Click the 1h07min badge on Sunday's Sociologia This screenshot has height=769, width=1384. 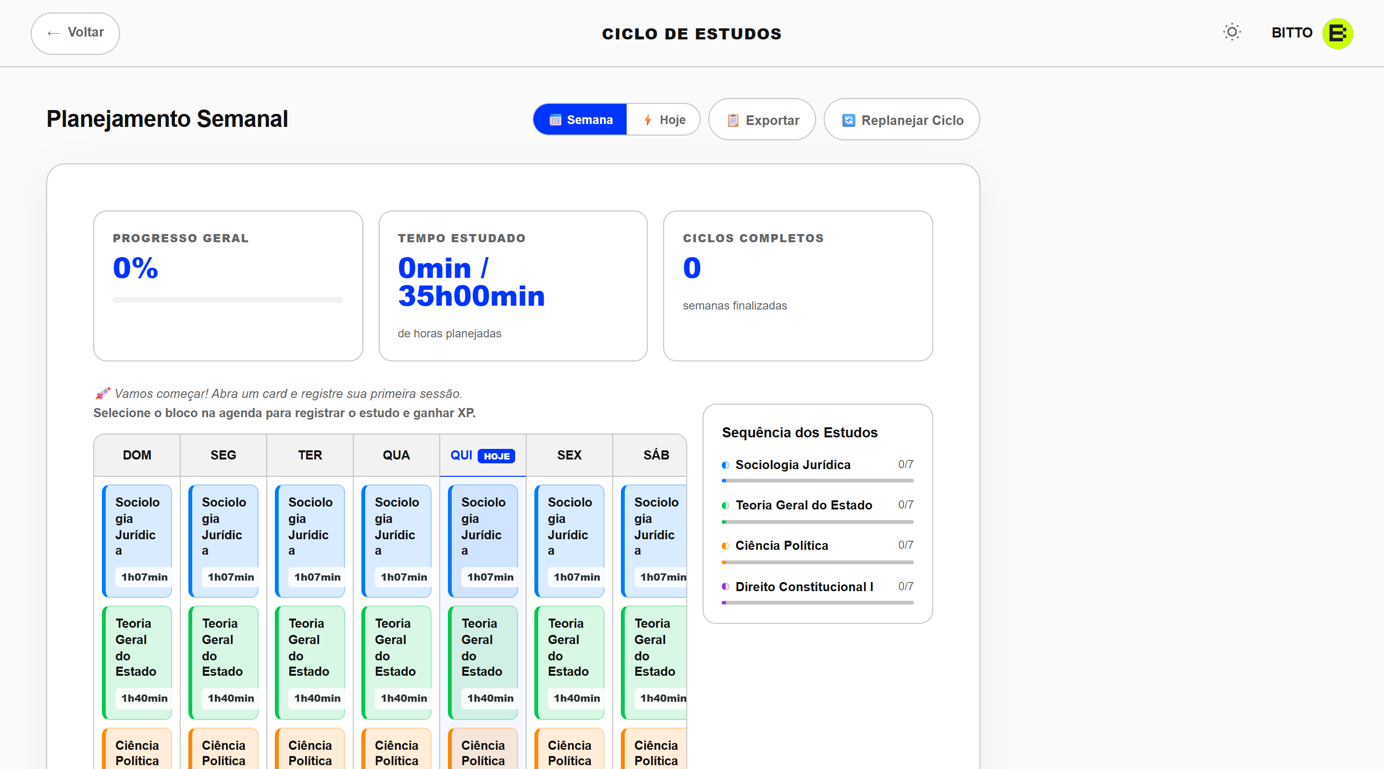[144, 577]
